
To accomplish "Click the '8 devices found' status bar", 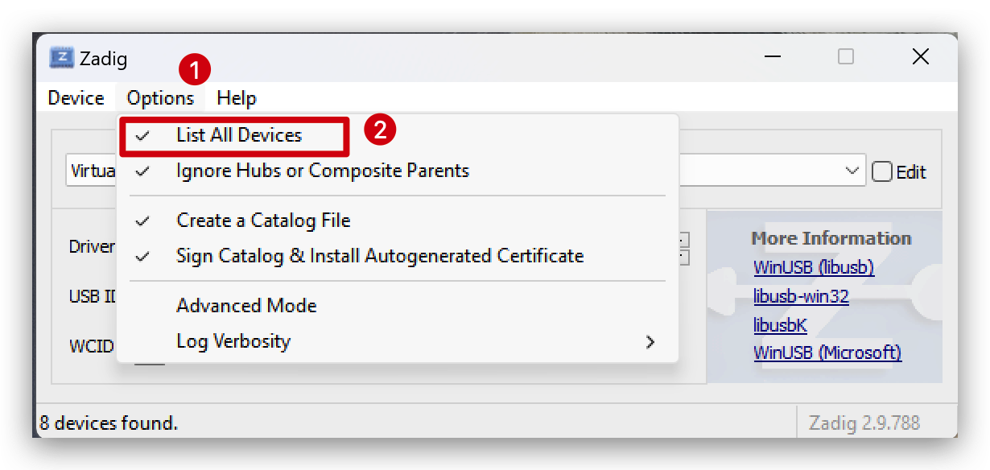I will click(x=109, y=423).
